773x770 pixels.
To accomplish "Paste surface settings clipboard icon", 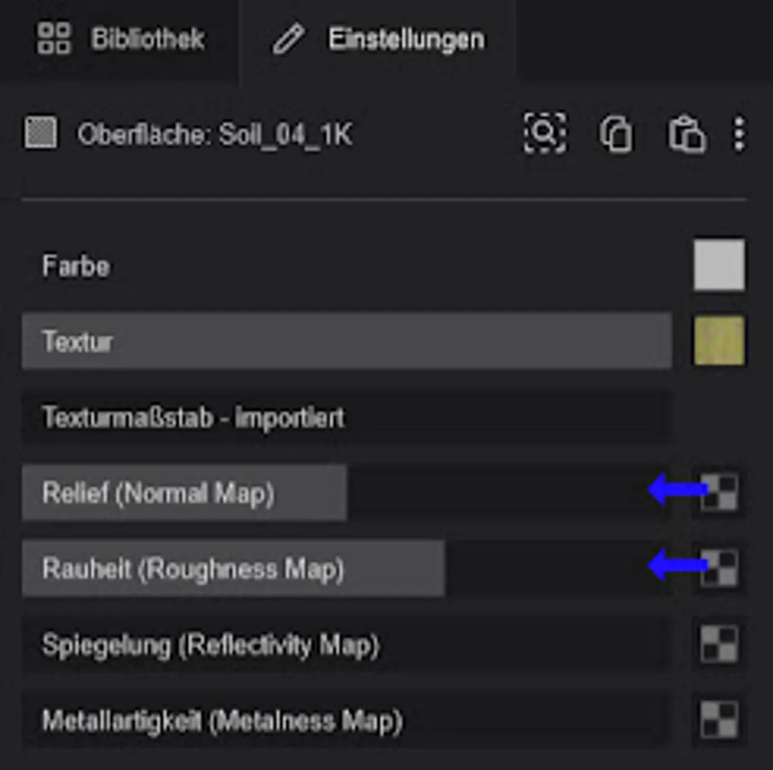I will coord(686,134).
